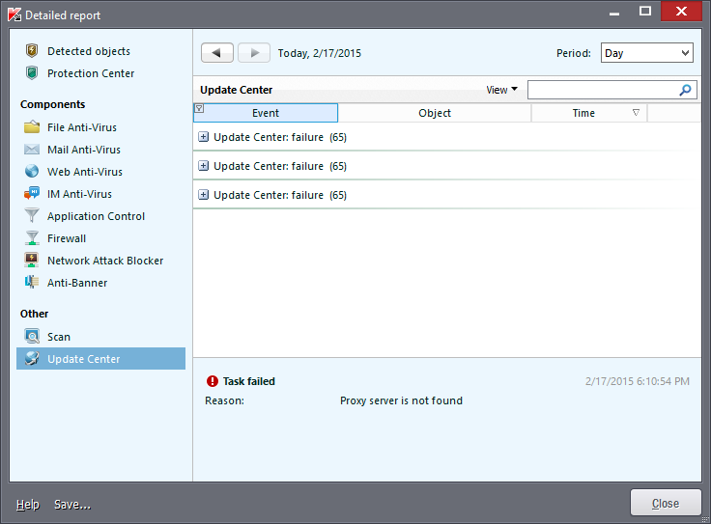711x524 pixels.
Task: Open Protection Center report
Action: [91, 73]
